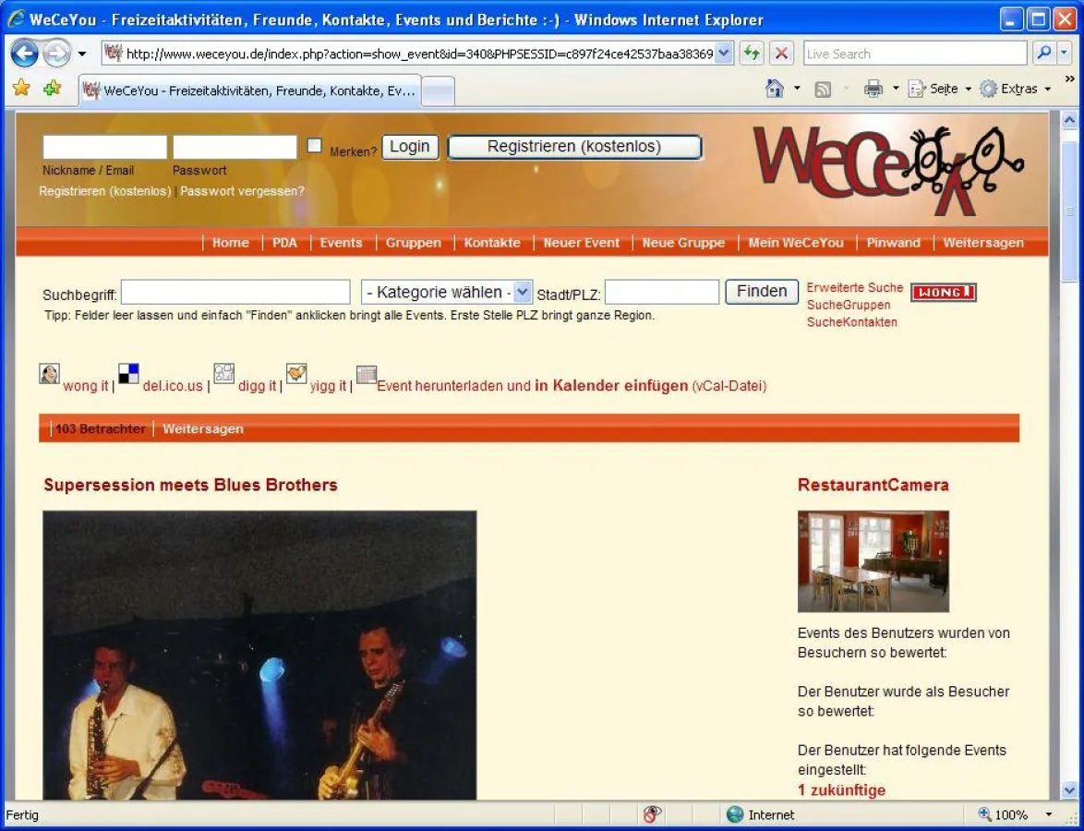
Task: Open the red WONG button beside Erweiterte Suche
Action: (943, 291)
